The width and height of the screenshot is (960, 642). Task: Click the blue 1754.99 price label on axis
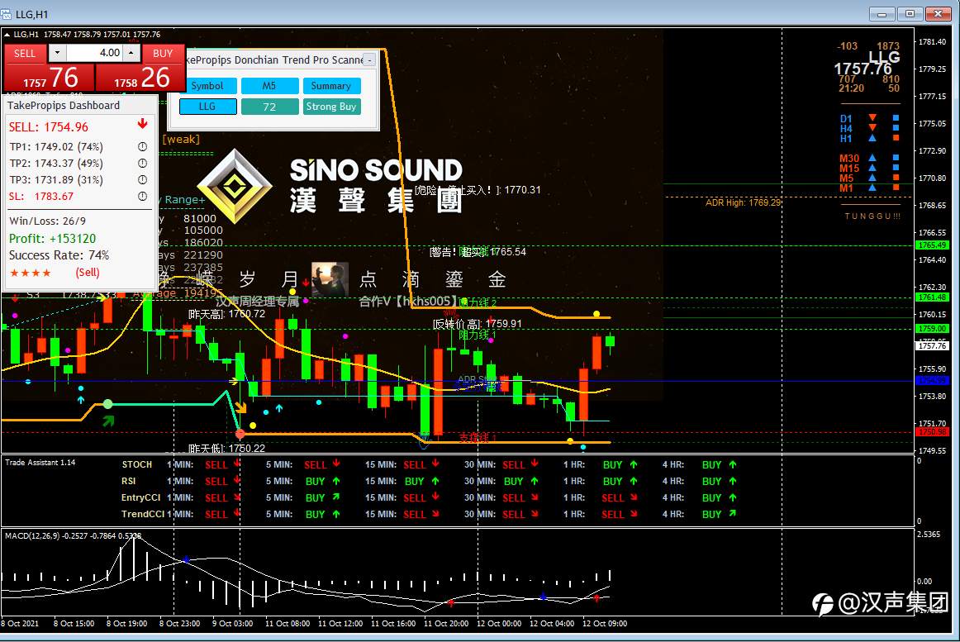coord(932,380)
